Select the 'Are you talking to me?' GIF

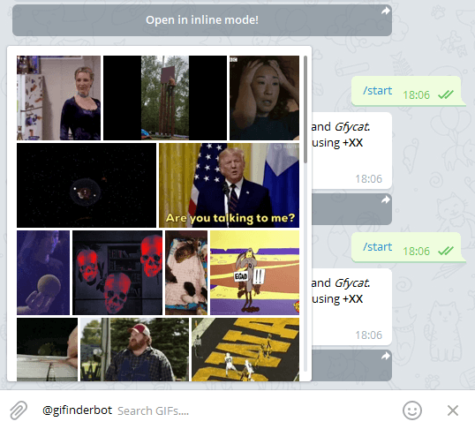(x=229, y=185)
